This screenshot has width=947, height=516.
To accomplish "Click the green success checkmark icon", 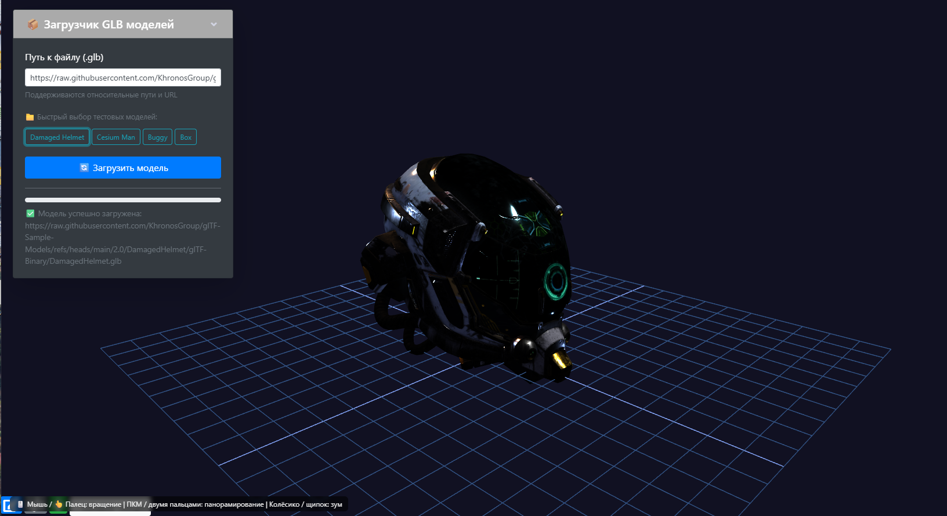I will pos(30,213).
